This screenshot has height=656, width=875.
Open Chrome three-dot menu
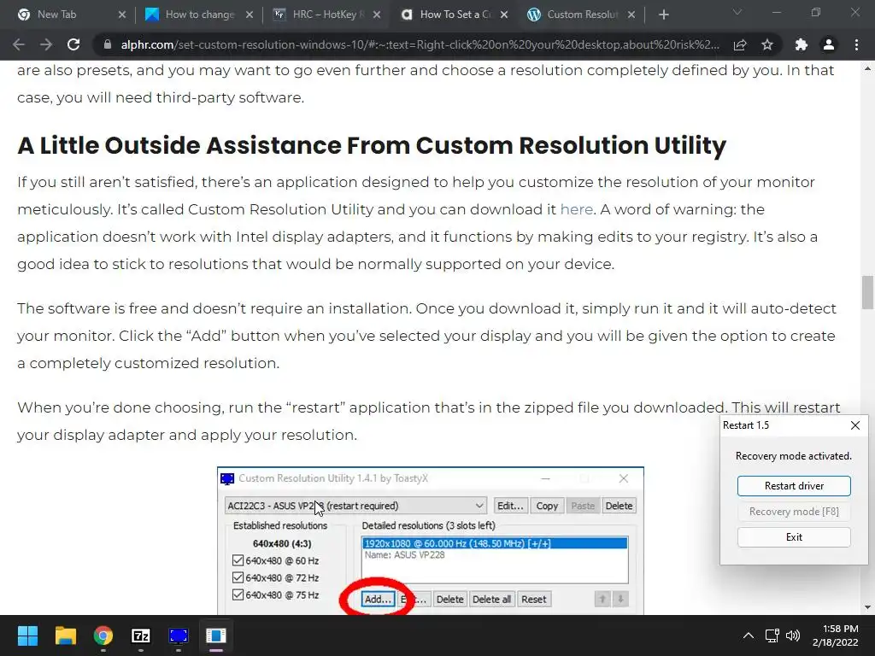click(856, 44)
